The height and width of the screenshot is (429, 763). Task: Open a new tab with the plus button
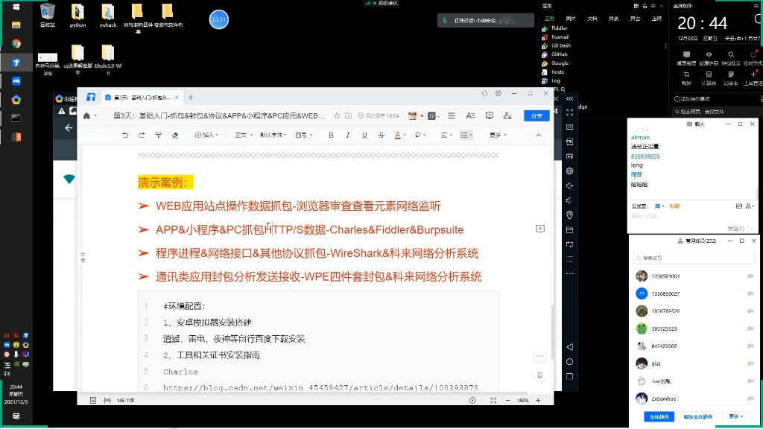point(191,98)
